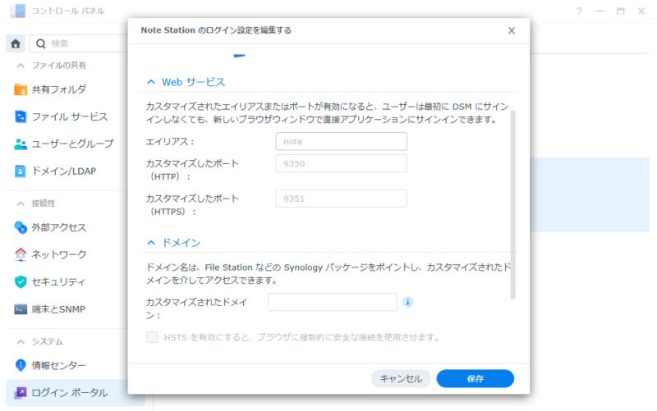
Task: Click the help question mark icon
Action: 579,11
